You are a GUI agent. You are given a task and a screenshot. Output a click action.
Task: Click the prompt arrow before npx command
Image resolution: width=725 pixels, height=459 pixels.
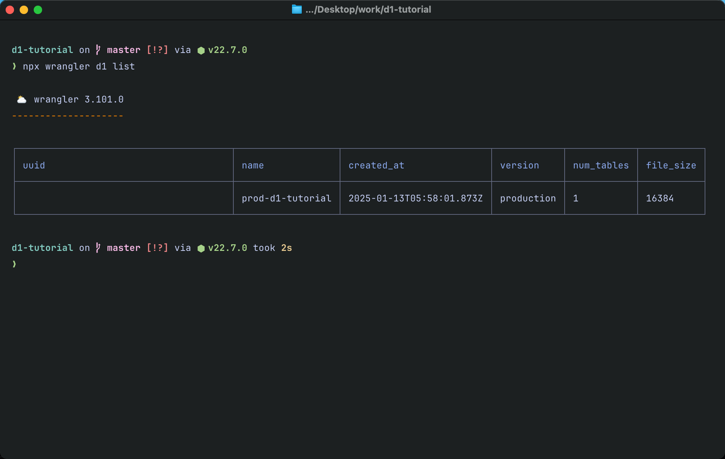coord(14,66)
